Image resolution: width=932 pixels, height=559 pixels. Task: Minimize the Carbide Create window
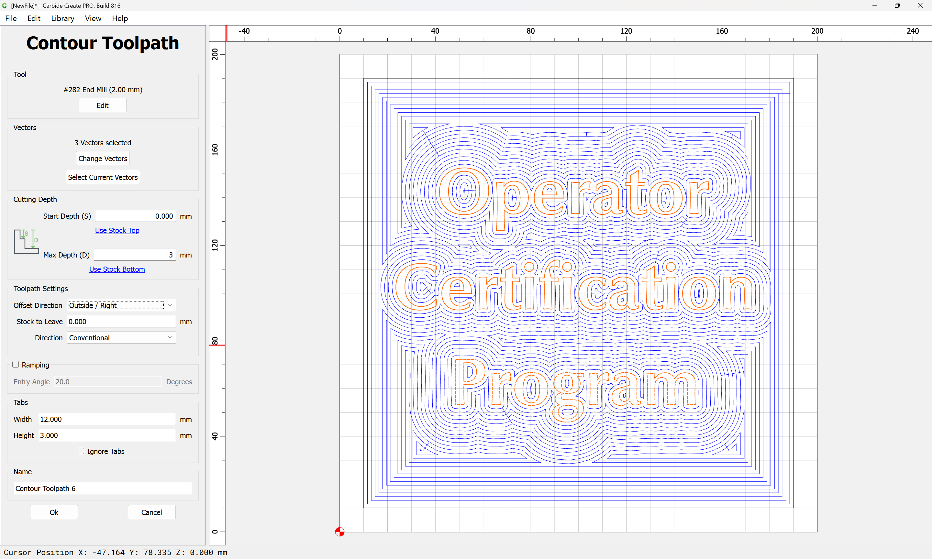point(875,5)
